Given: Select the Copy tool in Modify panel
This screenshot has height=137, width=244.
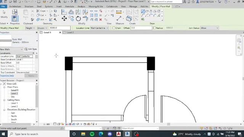Looking at the screenshot, I should [x=71, y=19].
